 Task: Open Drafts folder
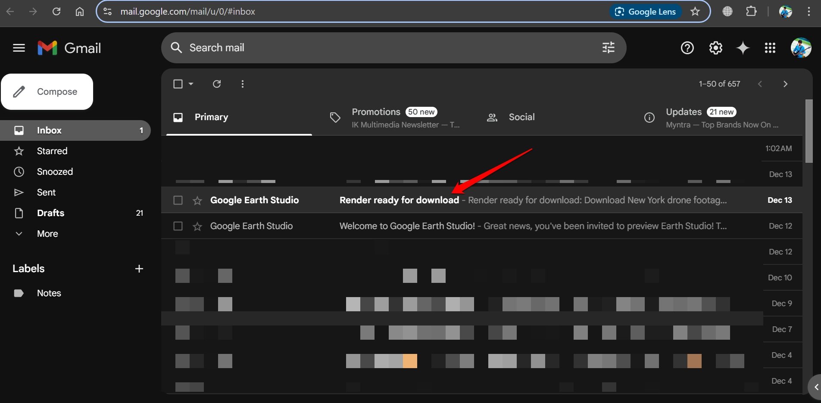click(75, 213)
